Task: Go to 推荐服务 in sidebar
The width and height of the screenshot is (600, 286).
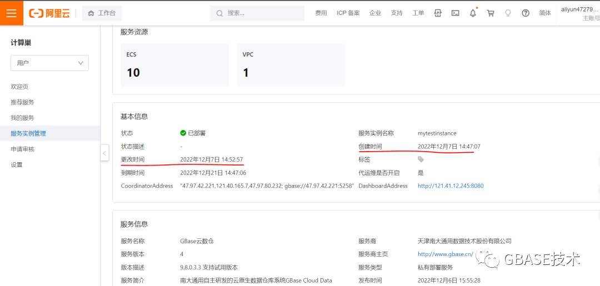Action: 23,103
